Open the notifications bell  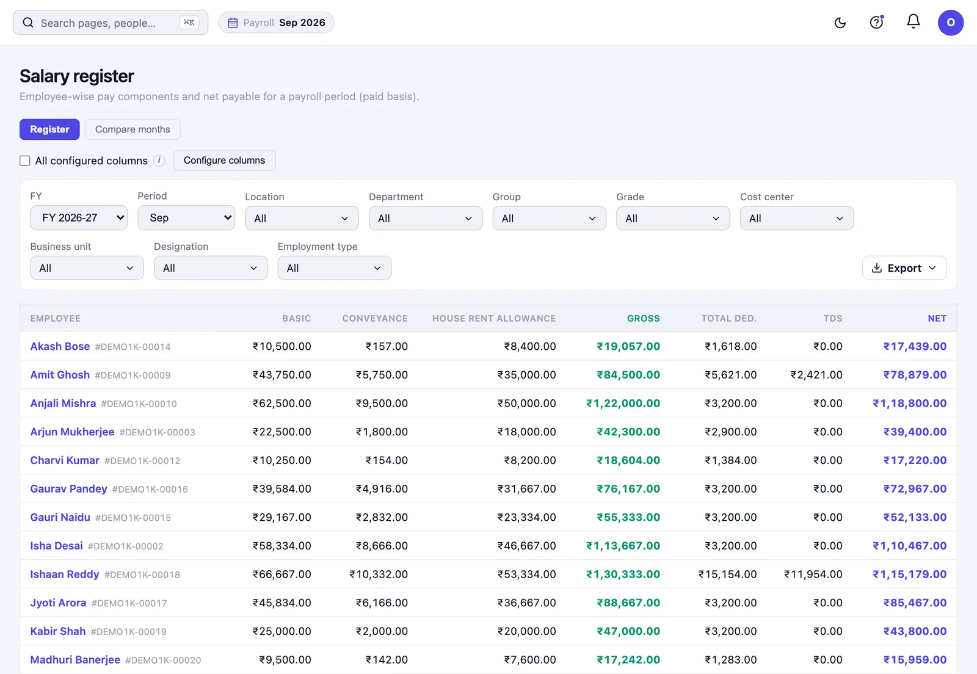tap(913, 22)
